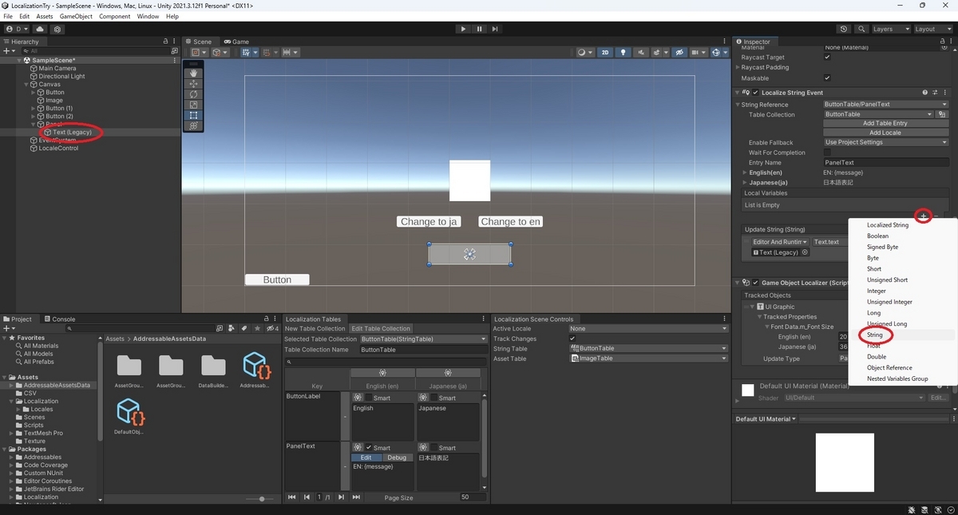958x515 pixels.
Task: Open the global search magnifier icon
Action: click(861, 29)
